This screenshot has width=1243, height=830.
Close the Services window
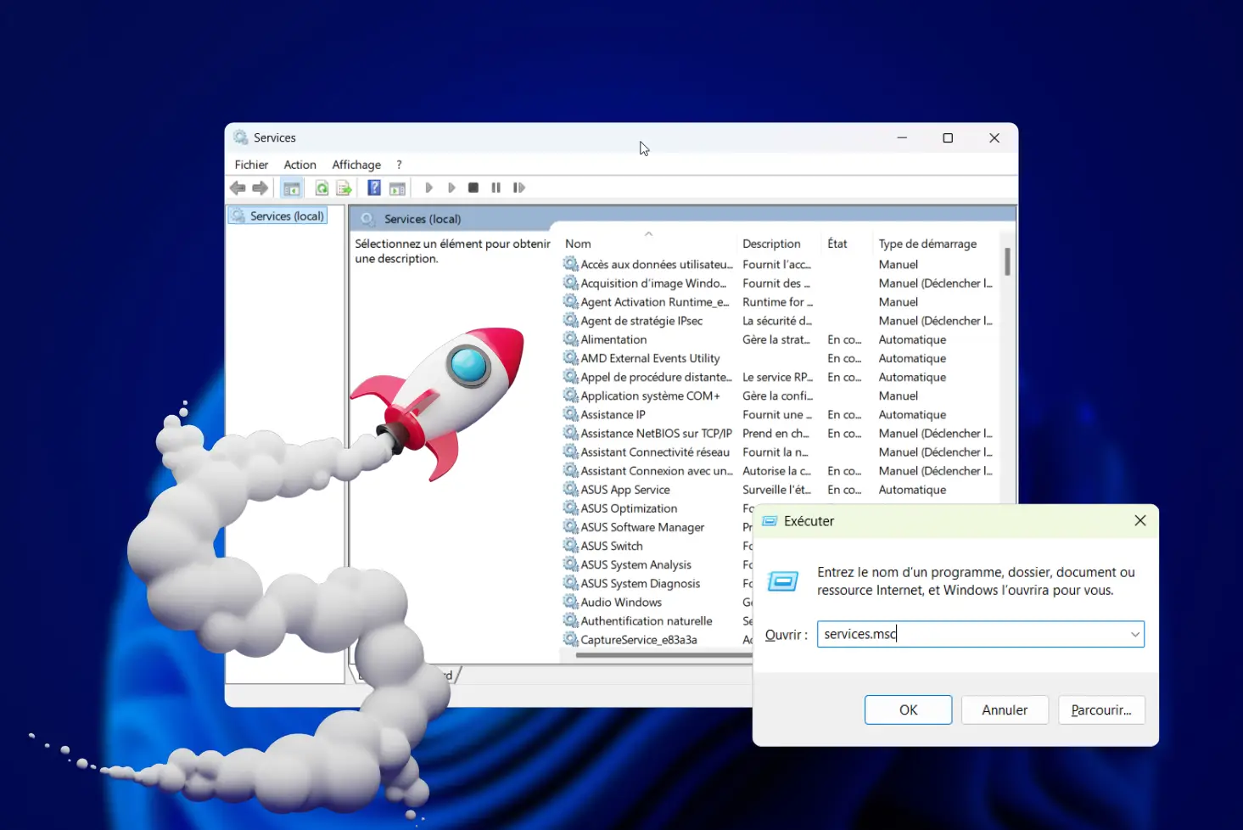click(994, 137)
